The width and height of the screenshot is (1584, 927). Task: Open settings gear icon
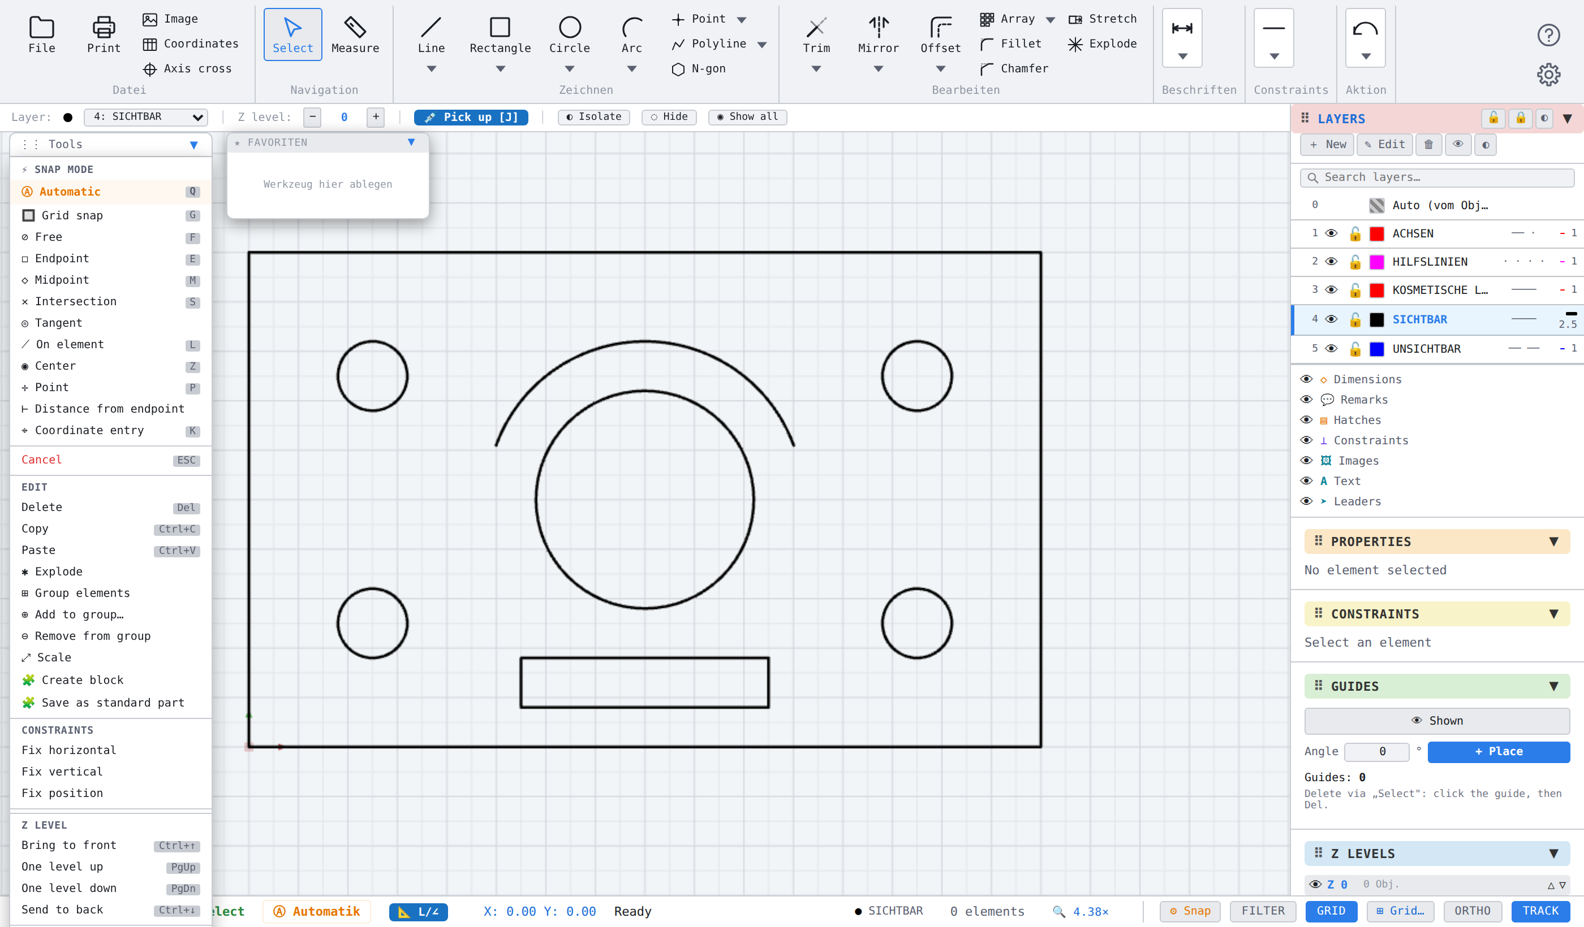coord(1549,75)
